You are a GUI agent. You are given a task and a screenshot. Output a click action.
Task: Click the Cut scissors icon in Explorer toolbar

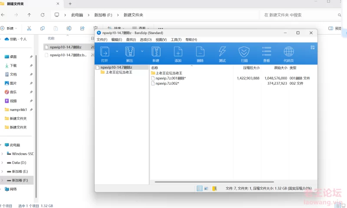[29, 28]
